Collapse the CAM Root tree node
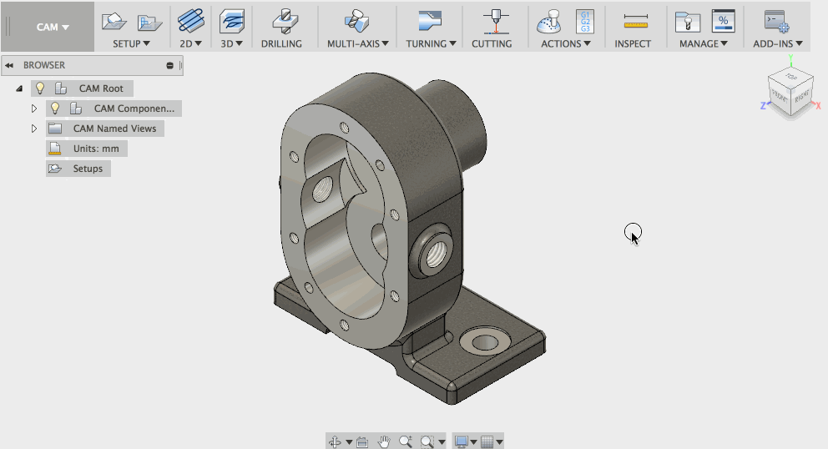The height and width of the screenshot is (449, 828). pyautogui.click(x=18, y=88)
